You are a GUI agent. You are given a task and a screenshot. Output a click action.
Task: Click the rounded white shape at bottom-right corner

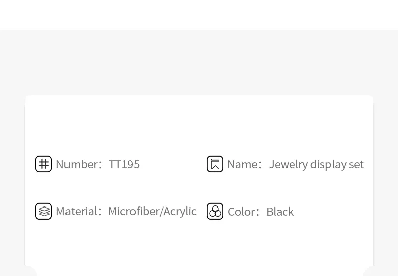(x=369, y=272)
